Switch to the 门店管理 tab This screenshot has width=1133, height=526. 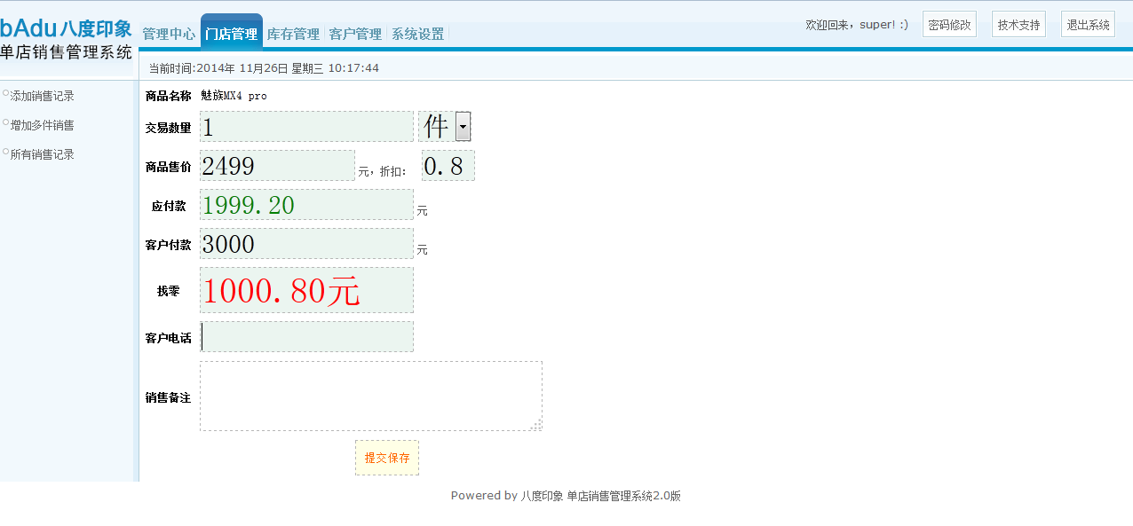tap(231, 35)
